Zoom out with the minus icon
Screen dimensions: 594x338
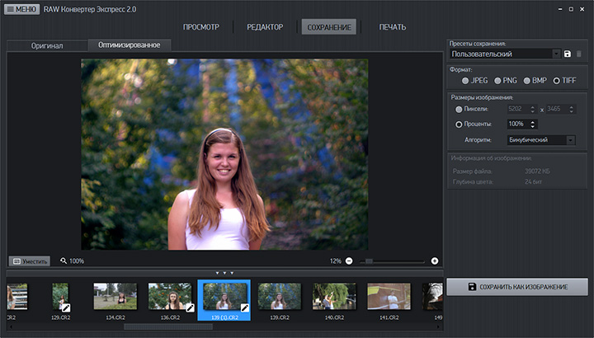click(349, 261)
